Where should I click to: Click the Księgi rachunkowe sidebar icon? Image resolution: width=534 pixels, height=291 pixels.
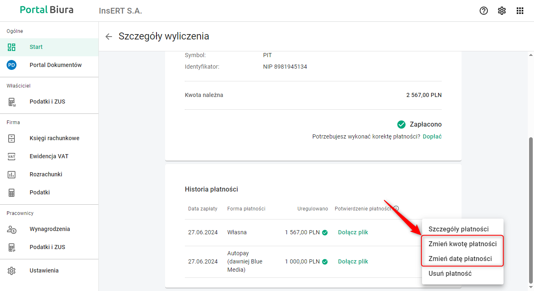(12, 138)
